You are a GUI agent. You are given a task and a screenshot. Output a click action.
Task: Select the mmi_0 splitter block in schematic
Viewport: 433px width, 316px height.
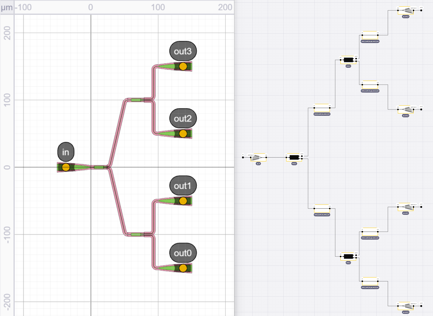(294, 157)
